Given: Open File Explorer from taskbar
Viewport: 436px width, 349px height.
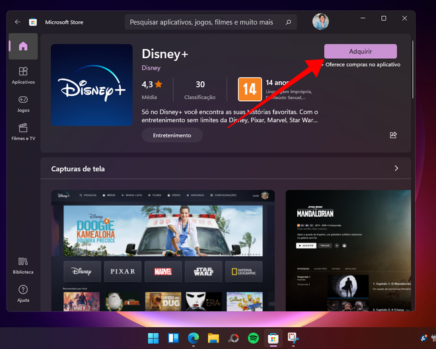Looking at the screenshot, I should (213, 338).
